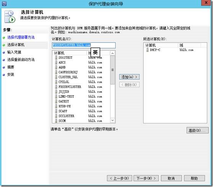Click the server icon beside SCCM
This screenshot has width=213, height=187.
pyautogui.click(x=56, y=121)
